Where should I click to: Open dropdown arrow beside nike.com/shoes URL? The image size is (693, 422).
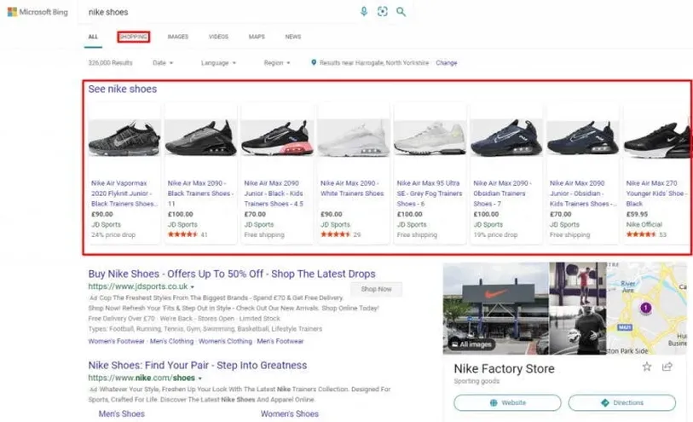pos(199,379)
